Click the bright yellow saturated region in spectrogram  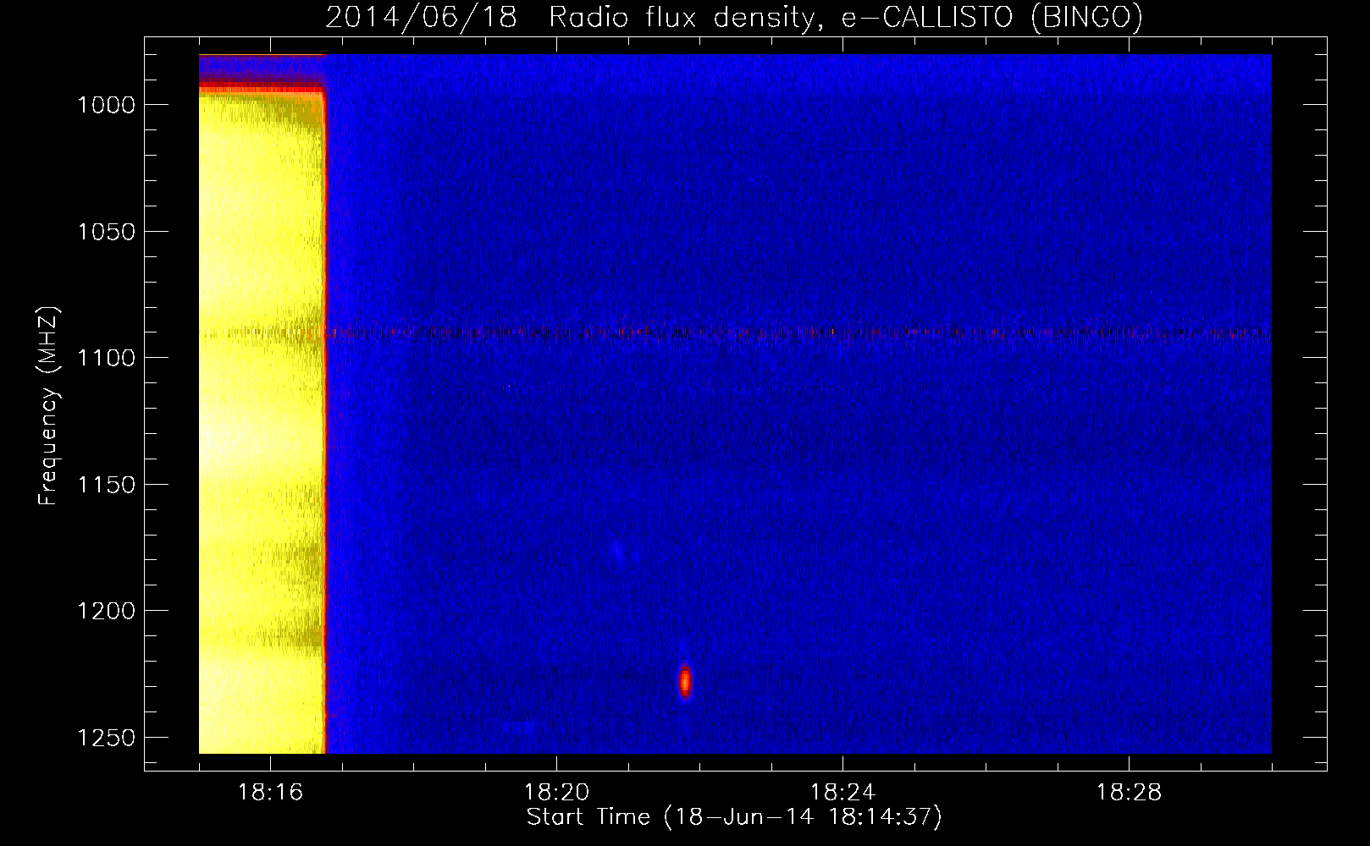(x=262, y=423)
